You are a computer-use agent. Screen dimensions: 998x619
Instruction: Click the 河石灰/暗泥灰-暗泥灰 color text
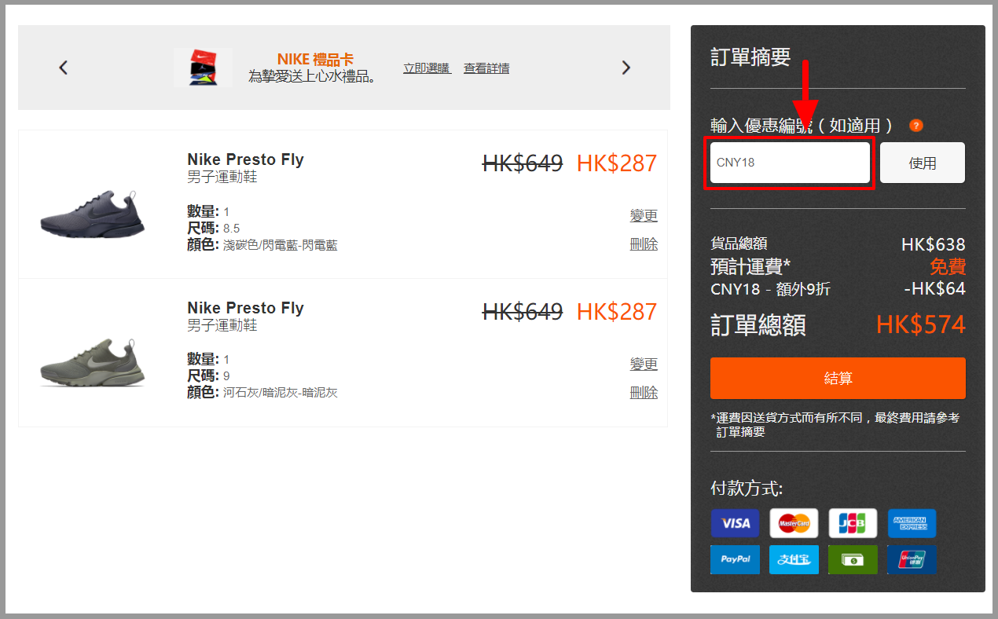coord(281,392)
